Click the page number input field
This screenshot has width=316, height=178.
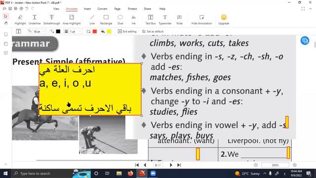coord(158,165)
